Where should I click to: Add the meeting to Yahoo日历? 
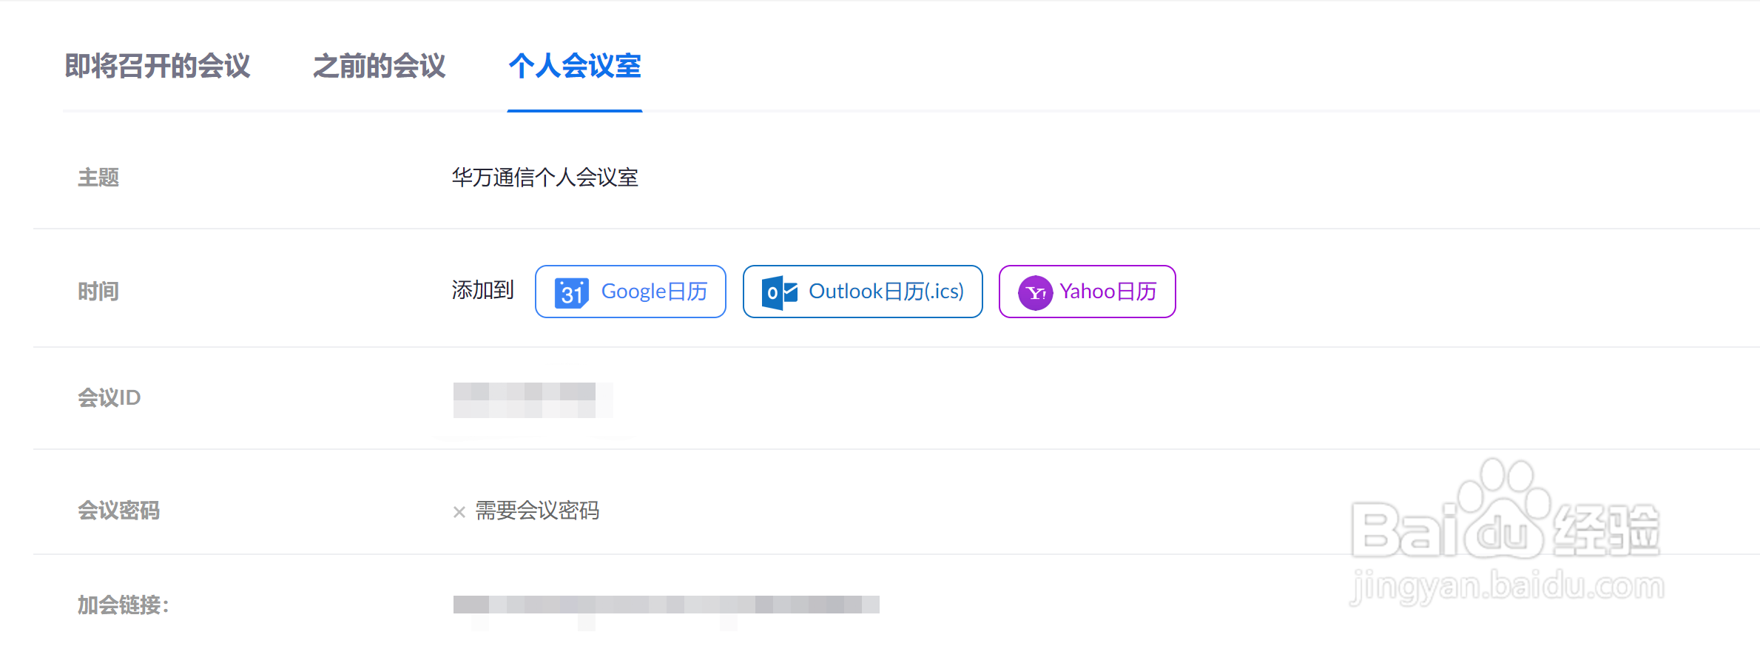pyautogui.click(x=1087, y=292)
